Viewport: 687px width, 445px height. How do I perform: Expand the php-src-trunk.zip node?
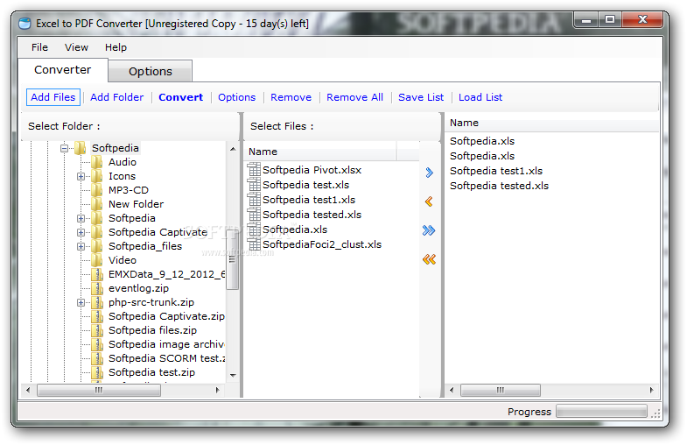click(x=81, y=303)
